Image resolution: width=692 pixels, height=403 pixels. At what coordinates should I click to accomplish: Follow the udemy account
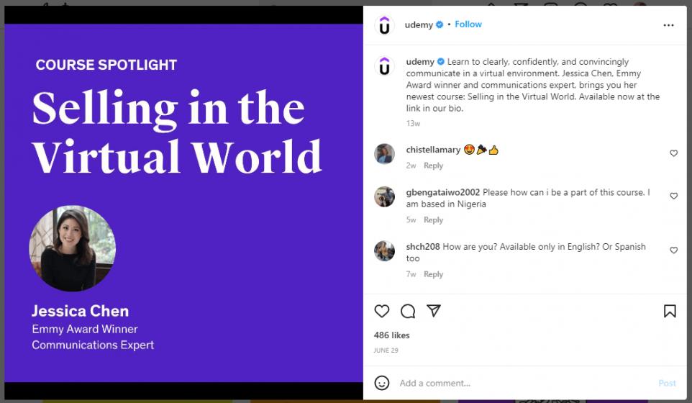[x=468, y=24]
